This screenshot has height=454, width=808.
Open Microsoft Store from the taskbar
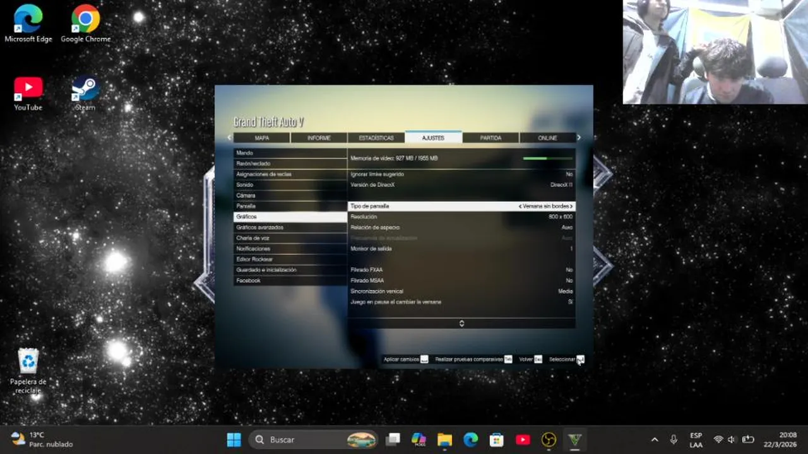497,439
